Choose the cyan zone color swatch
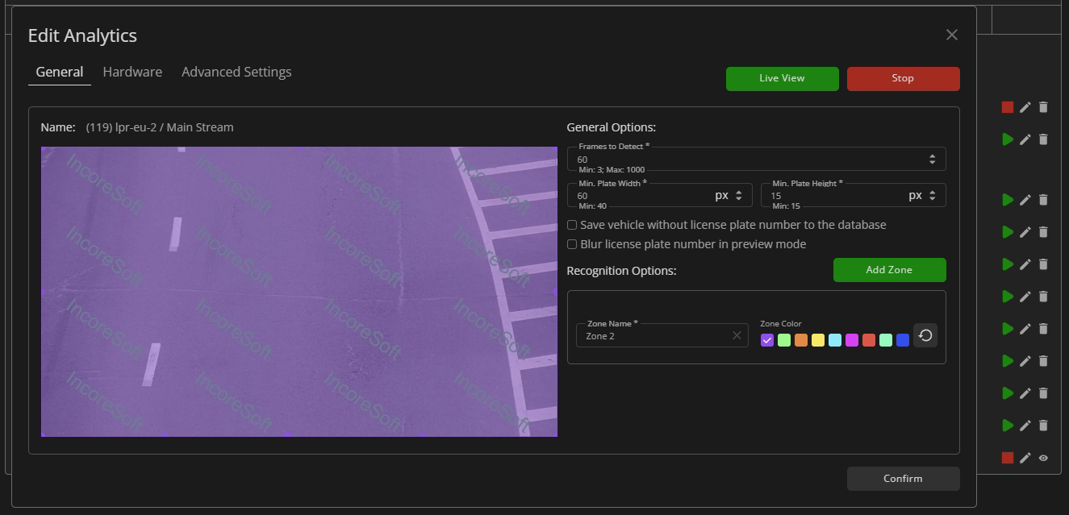 [835, 340]
